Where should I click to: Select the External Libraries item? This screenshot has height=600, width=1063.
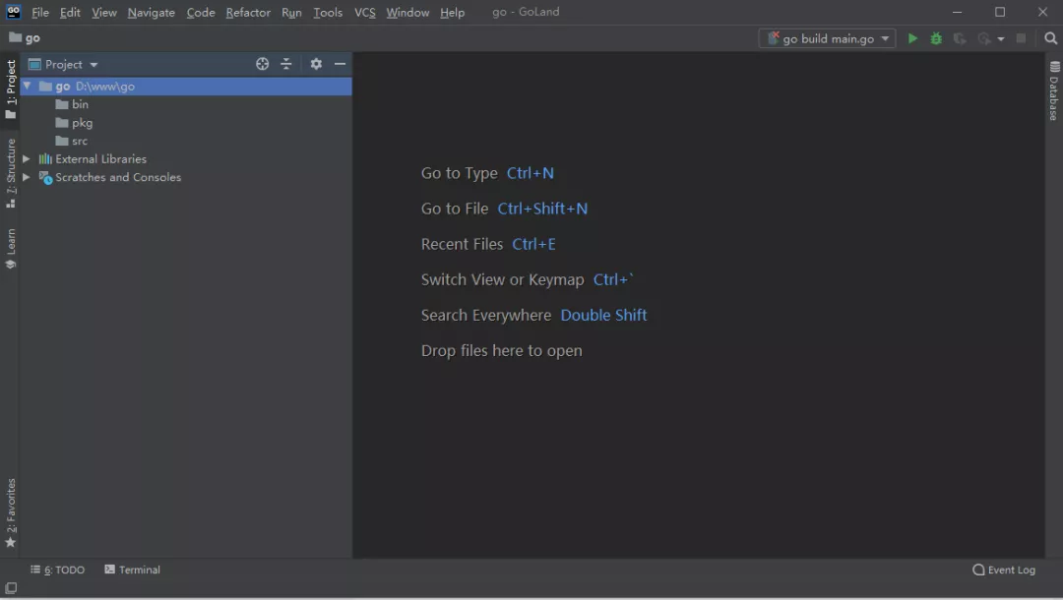click(93, 158)
